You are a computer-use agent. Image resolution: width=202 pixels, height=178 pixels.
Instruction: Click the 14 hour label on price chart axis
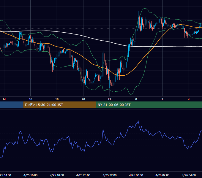pyautogui.click(x=4, y=99)
